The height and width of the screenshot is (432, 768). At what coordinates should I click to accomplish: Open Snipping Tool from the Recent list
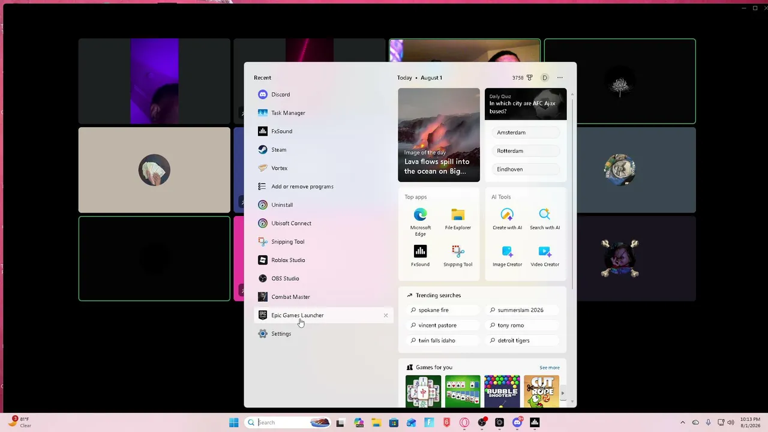point(323,242)
